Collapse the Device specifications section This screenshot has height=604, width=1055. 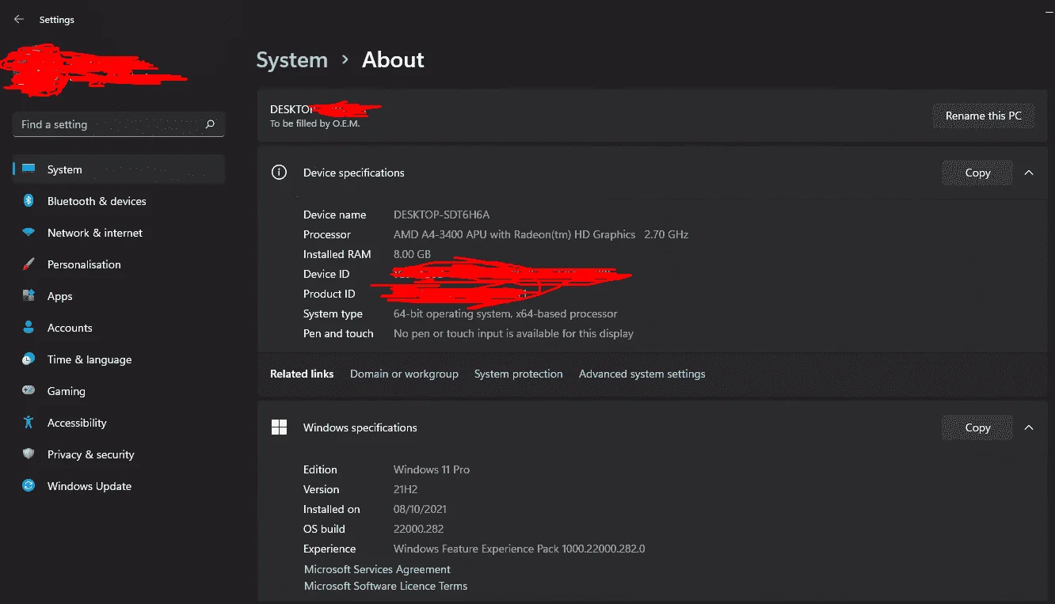coord(1029,173)
